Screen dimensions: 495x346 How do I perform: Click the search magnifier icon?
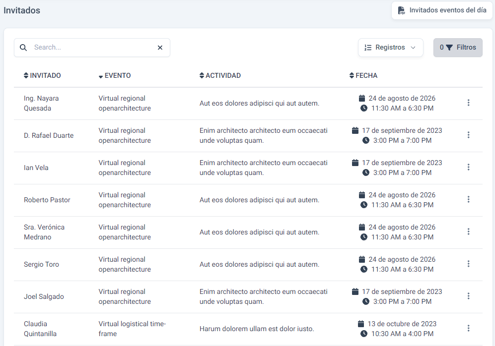coord(23,48)
